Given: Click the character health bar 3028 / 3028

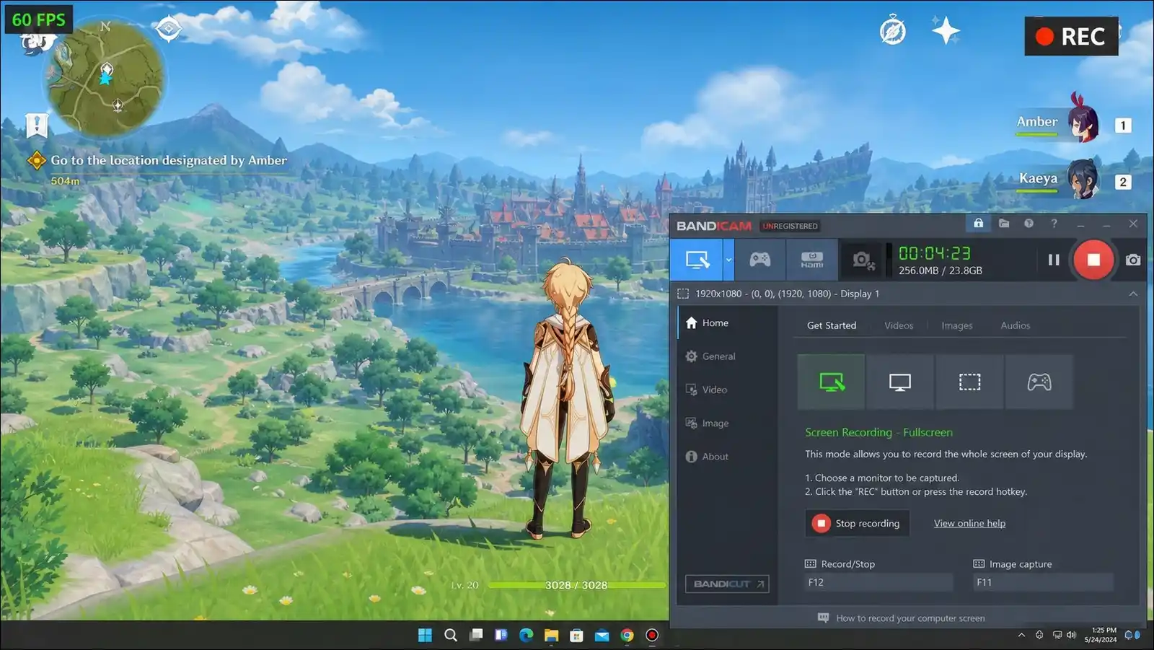Looking at the screenshot, I should coord(576,585).
